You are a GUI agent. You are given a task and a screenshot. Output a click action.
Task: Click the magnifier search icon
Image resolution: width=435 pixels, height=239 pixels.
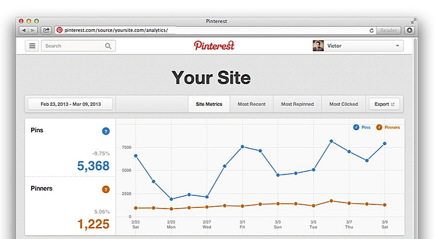(x=108, y=46)
